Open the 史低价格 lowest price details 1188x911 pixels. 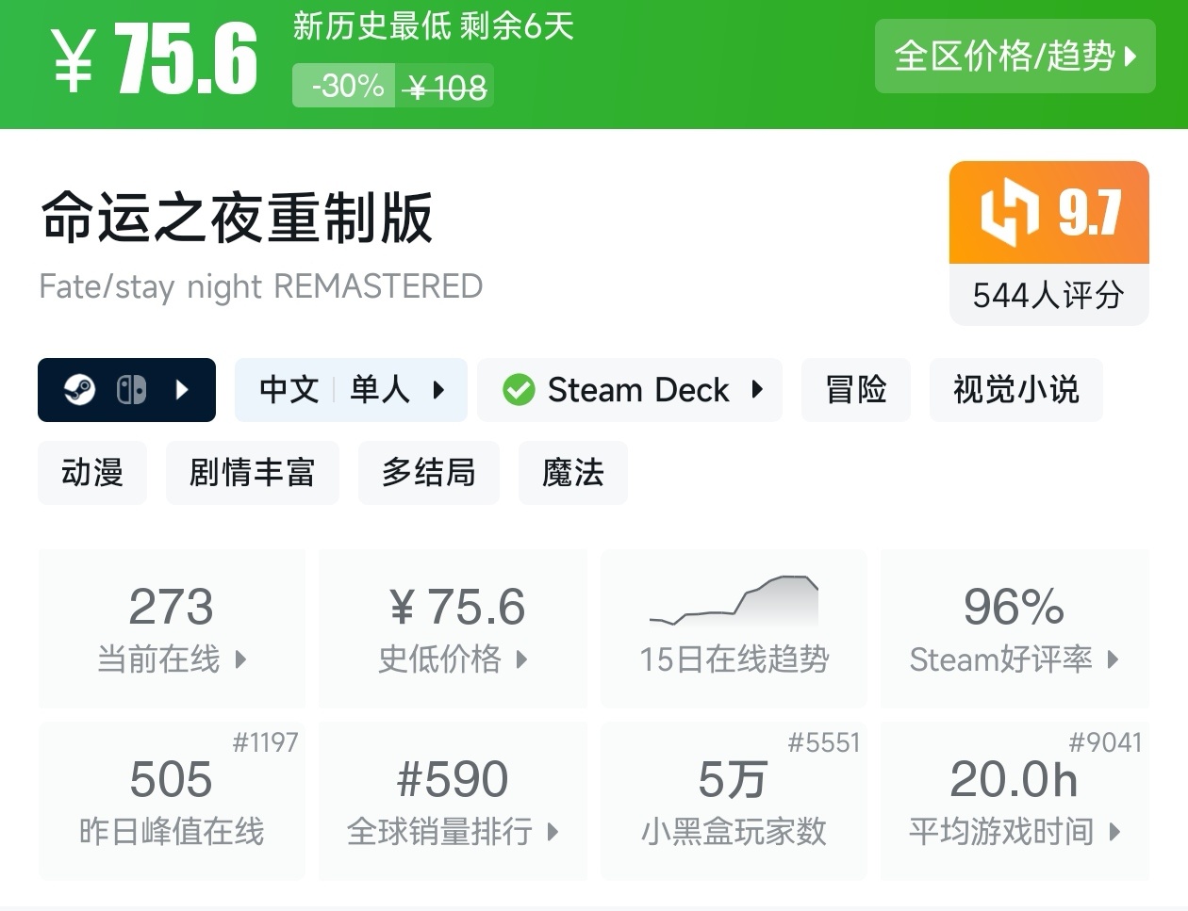[453, 628]
